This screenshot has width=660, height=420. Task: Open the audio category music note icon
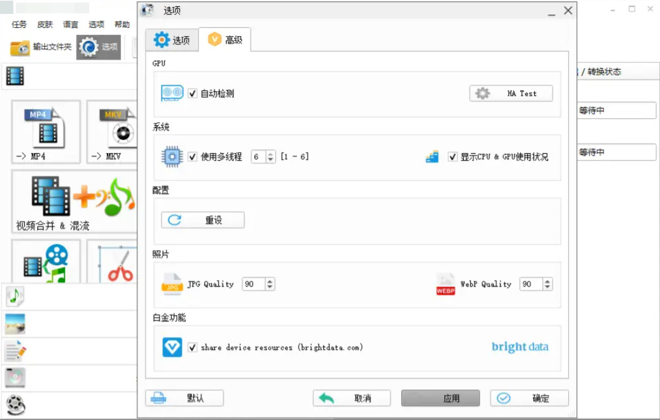15,297
